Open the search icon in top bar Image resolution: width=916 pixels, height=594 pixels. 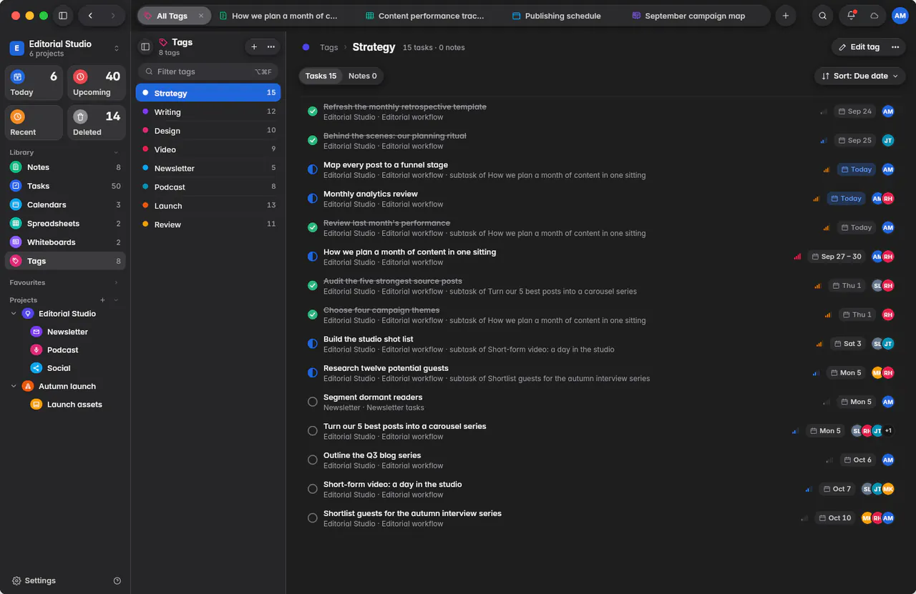(823, 16)
